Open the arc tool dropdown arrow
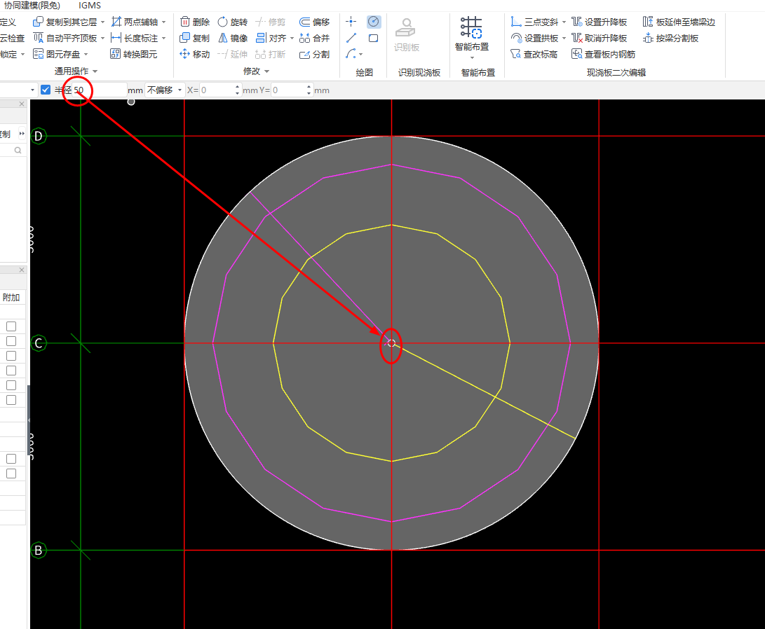 point(360,55)
